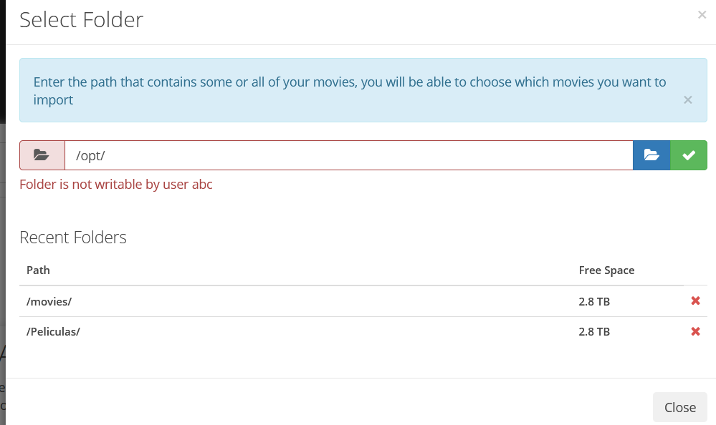Click the X to close the Select Folder dialog
Viewport: 716px width, 425px height.
701,14
